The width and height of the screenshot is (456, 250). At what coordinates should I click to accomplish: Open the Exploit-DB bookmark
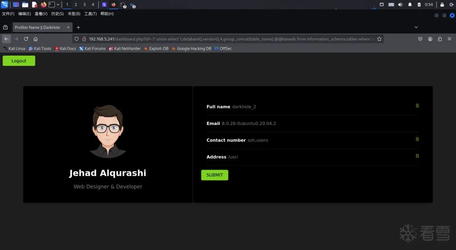(x=156, y=48)
